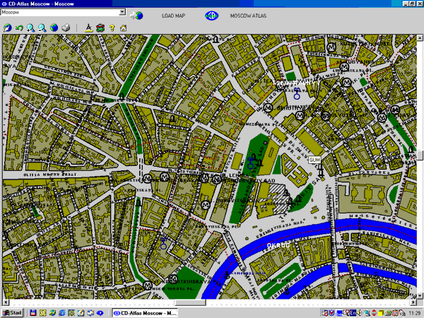Image resolution: width=424 pixels, height=318 pixels.
Task: Click the CD-Atlas Moscow taskbar button
Action: (x=145, y=313)
